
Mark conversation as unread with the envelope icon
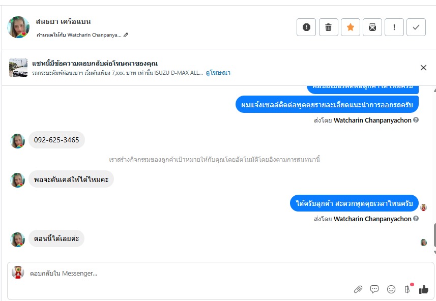pos(372,27)
